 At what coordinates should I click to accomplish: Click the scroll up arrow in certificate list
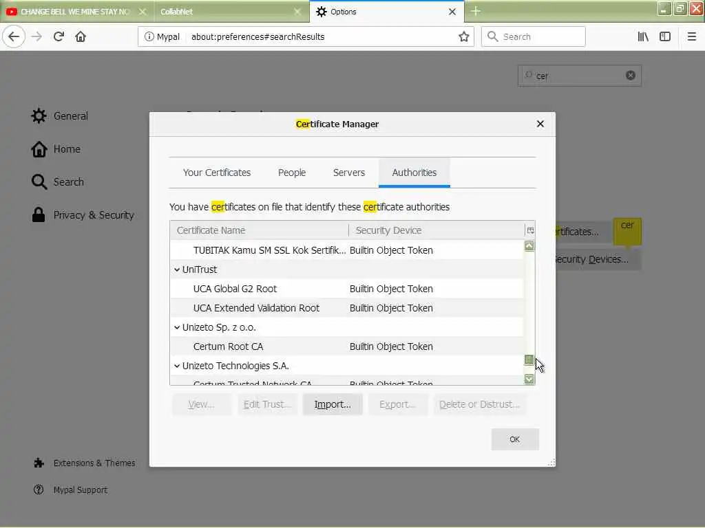pos(529,245)
